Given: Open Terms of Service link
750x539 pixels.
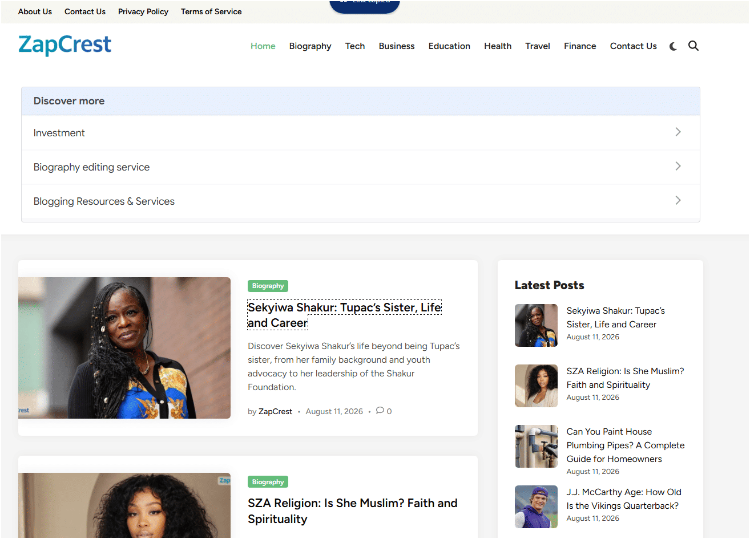Looking at the screenshot, I should [x=211, y=11].
